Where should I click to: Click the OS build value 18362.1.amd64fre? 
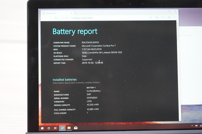pos(102,53)
